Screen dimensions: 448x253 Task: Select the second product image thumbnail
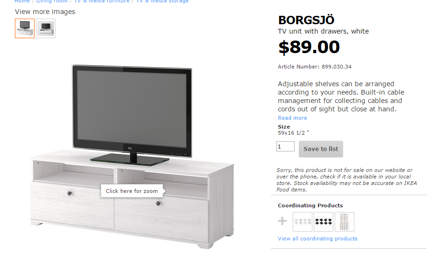(46, 28)
